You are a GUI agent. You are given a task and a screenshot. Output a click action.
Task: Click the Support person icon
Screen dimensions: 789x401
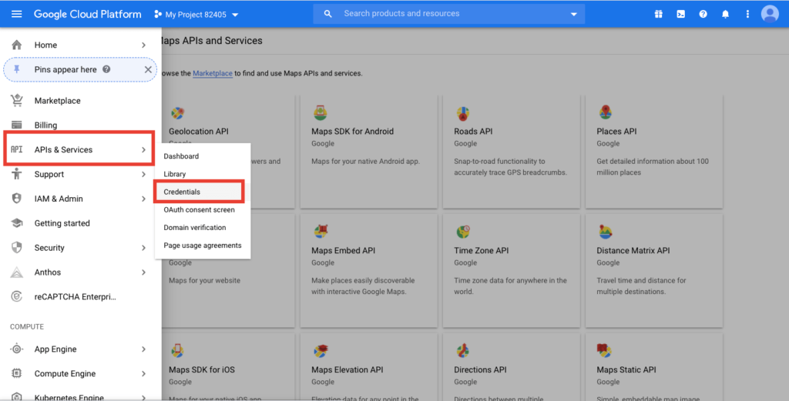(x=17, y=174)
